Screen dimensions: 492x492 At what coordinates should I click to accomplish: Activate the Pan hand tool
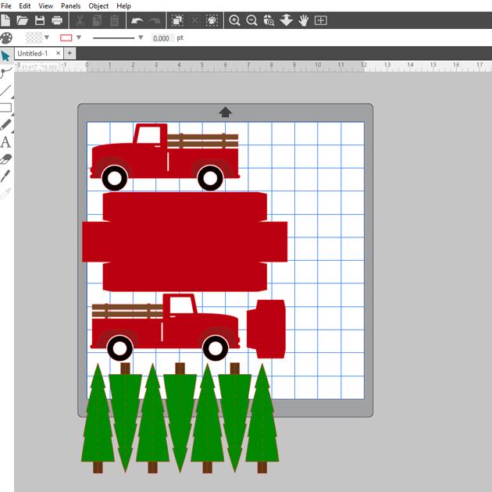[x=303, y=20]
